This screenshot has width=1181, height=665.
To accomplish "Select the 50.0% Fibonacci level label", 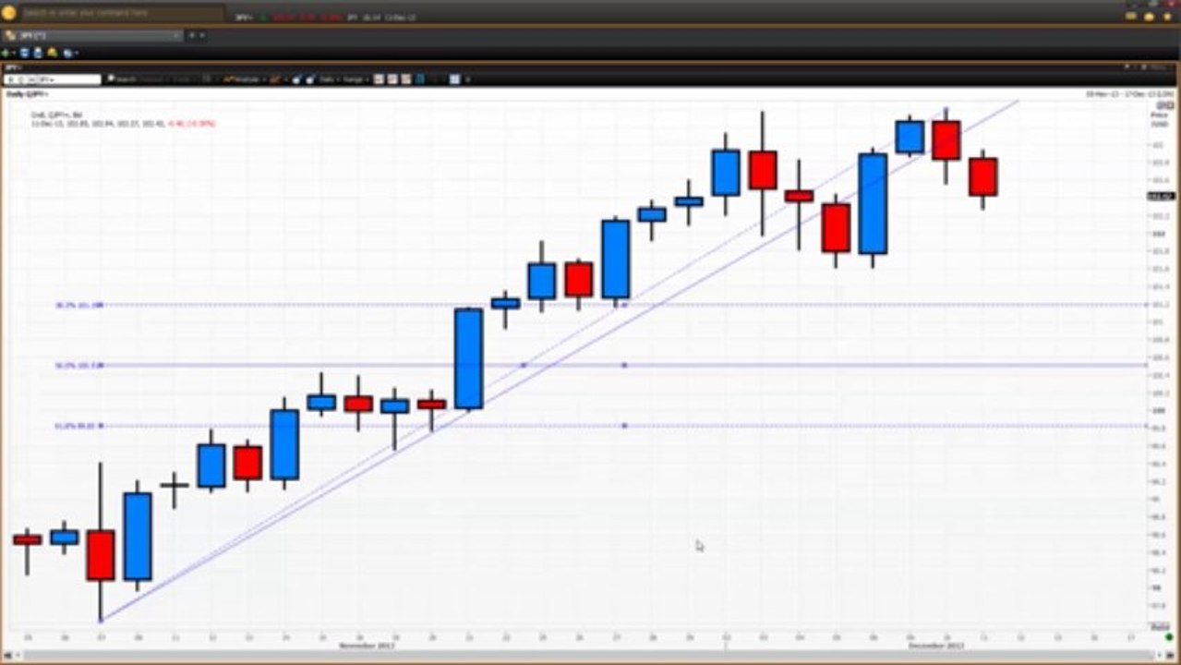I will [79, 366].
